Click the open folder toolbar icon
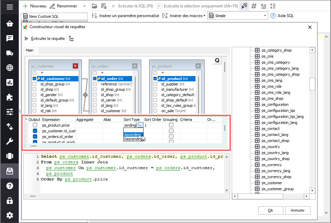Viewport: 331px width, 223px height. point(94,6)
